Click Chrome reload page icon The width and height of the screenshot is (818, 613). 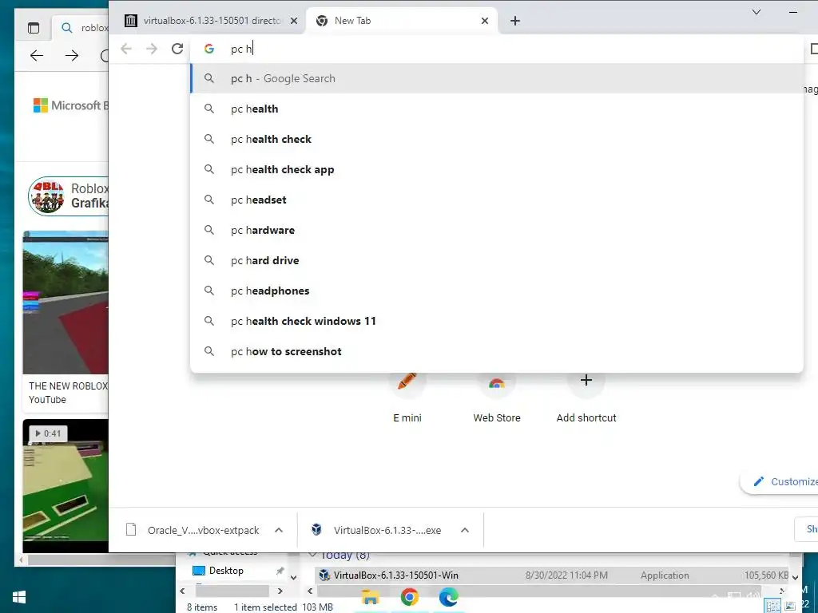[x=177, y=49]
